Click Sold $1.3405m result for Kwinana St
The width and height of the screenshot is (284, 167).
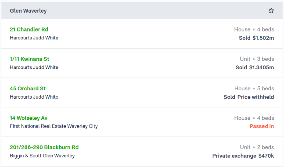coord(255,68)
